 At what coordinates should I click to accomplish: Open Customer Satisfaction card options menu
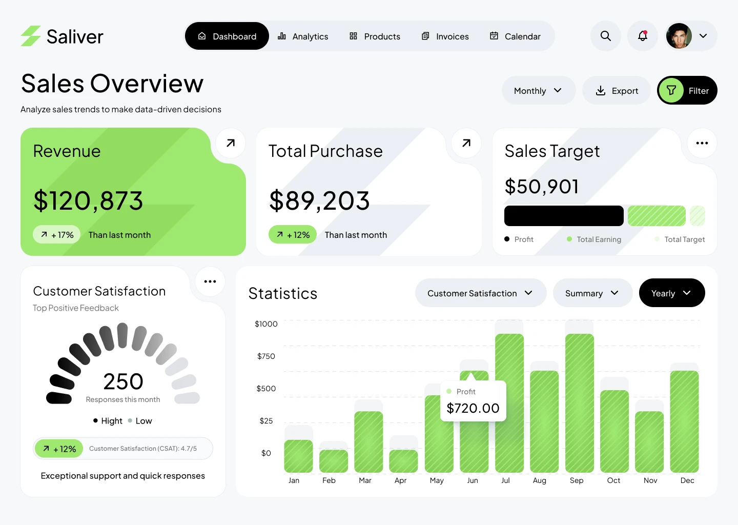coord(210,281)
